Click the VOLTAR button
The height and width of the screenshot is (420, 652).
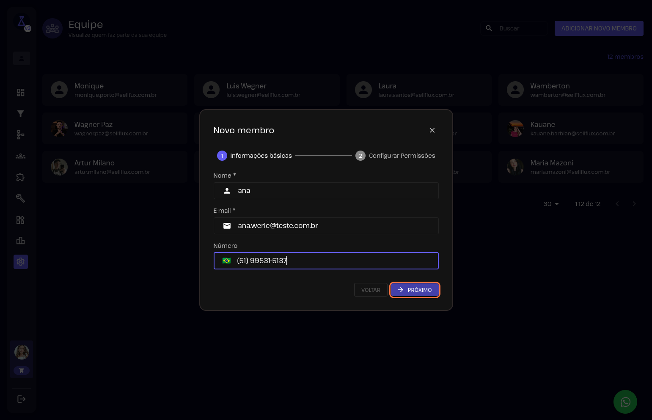pos(371,290)
